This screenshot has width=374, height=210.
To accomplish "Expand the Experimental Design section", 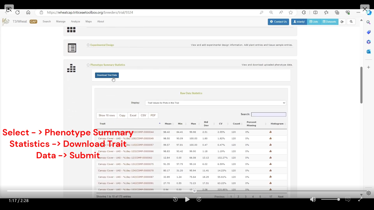I will pos(88,45).
